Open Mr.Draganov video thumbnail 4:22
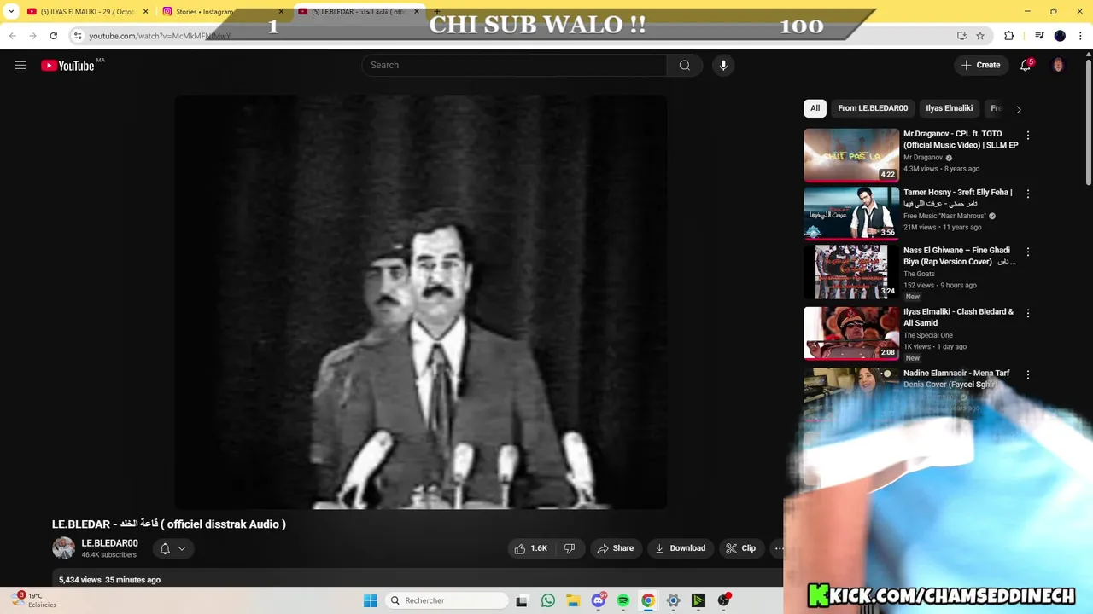This screenshot has height=614, width=1093. [851, 155]
